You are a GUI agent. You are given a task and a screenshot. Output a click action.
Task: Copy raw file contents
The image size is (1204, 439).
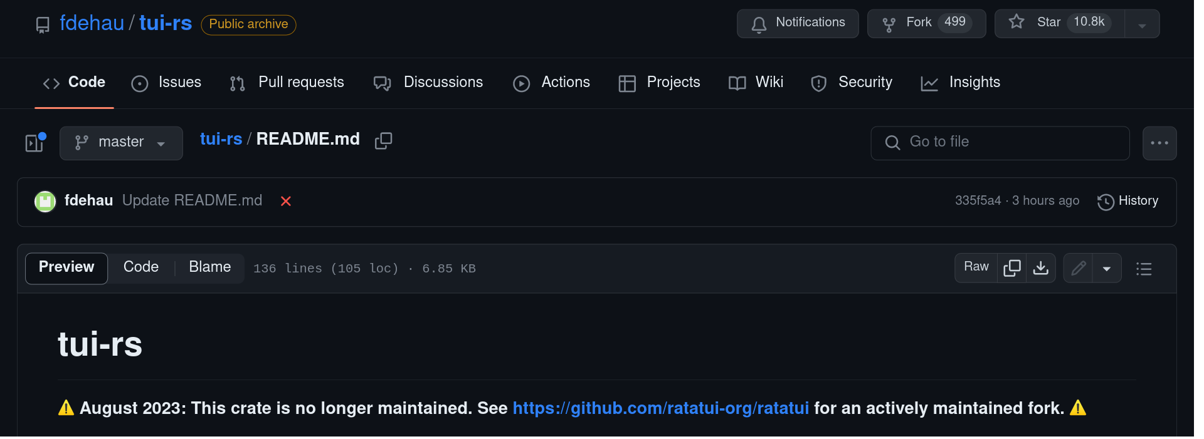tap(1011, 268)
